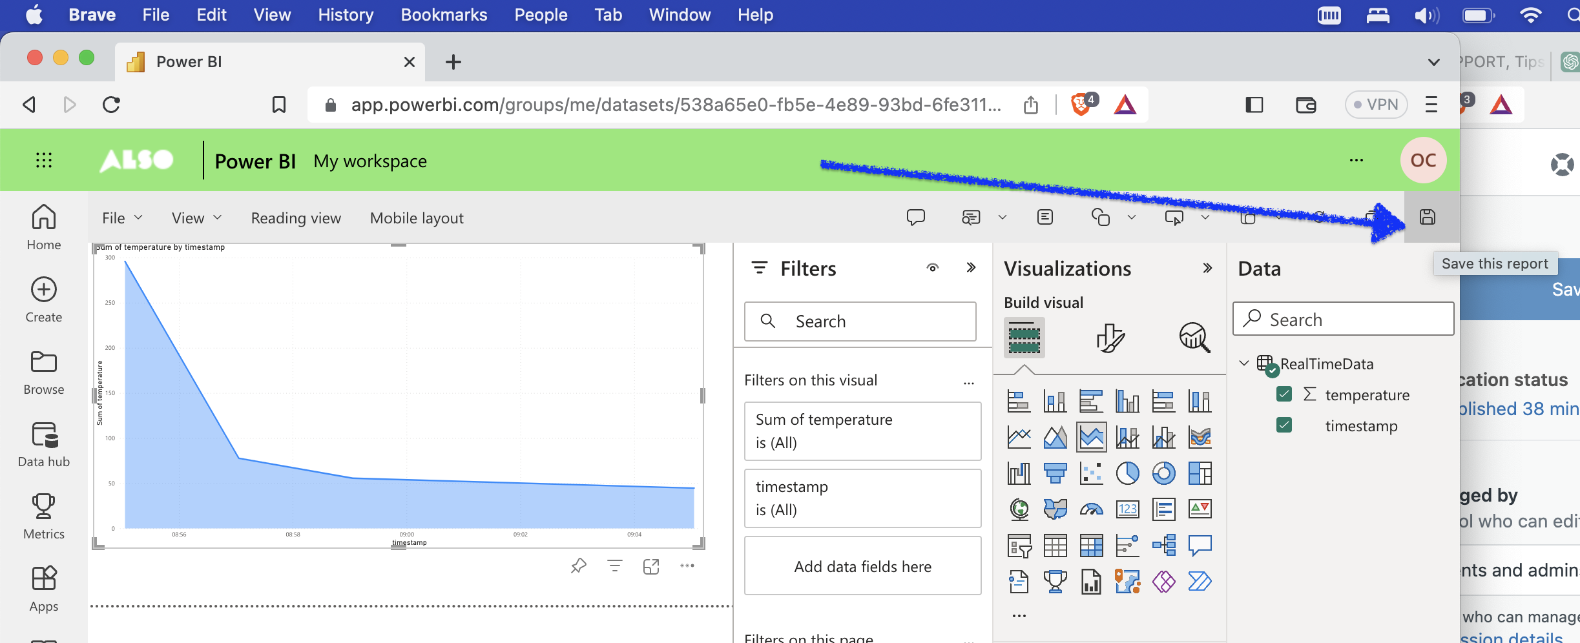Pin the visual using pin icon

tap(578, 566)
